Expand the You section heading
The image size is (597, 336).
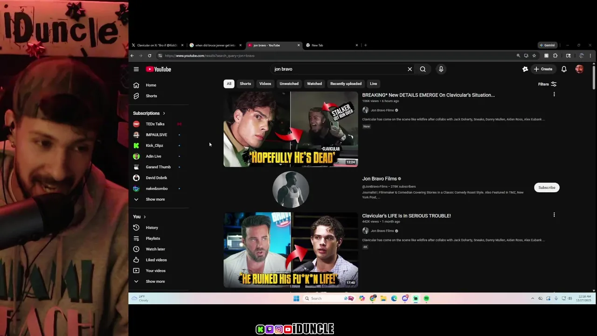pos(139,217)
